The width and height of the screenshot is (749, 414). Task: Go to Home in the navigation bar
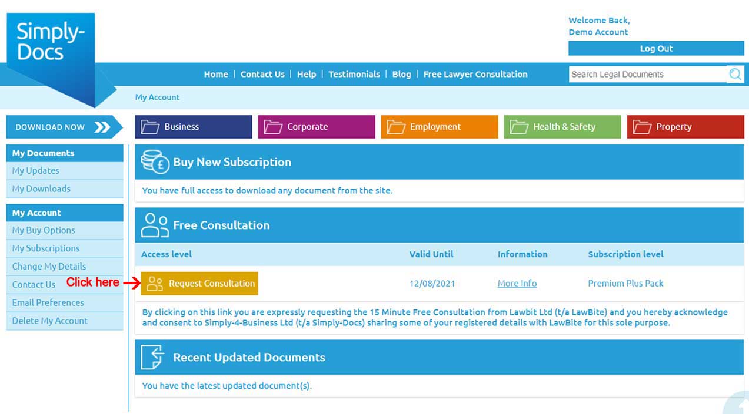[x=216, y=75]
